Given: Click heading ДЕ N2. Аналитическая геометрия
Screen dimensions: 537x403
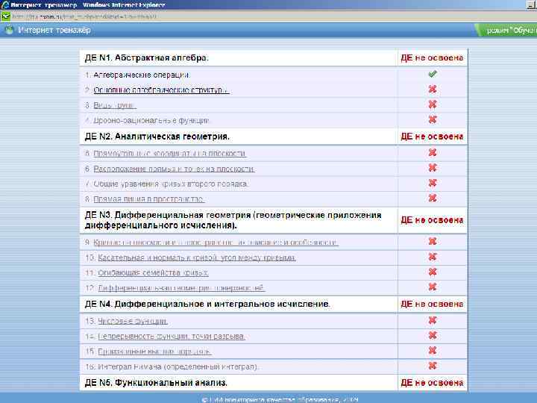Looking at the screenshot, I should tap(157, 137).
